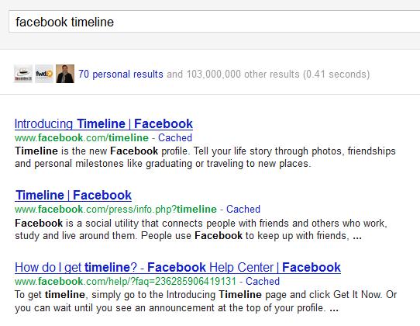Open the 70 personal results link
Screen dimensions: 420x326
(x=121, y=74)
